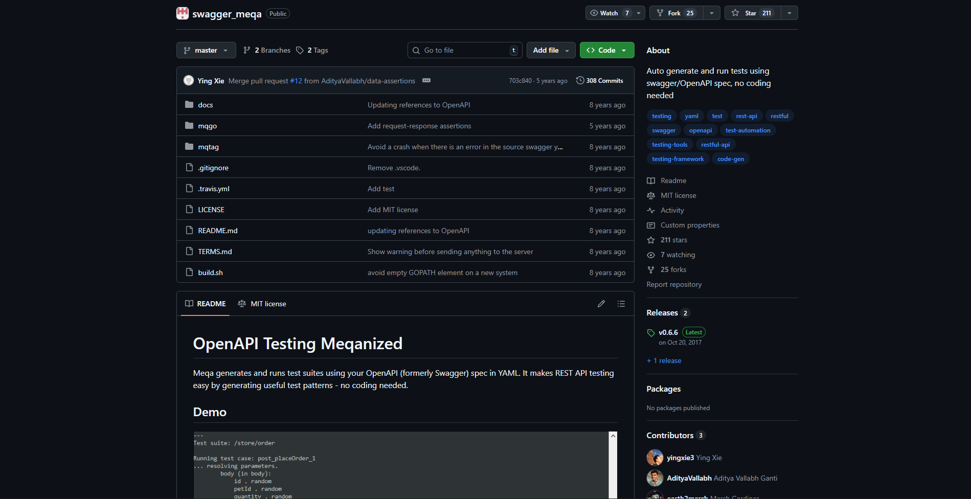
Task: Click the file icon beside README.md
Action: point(189,230)
